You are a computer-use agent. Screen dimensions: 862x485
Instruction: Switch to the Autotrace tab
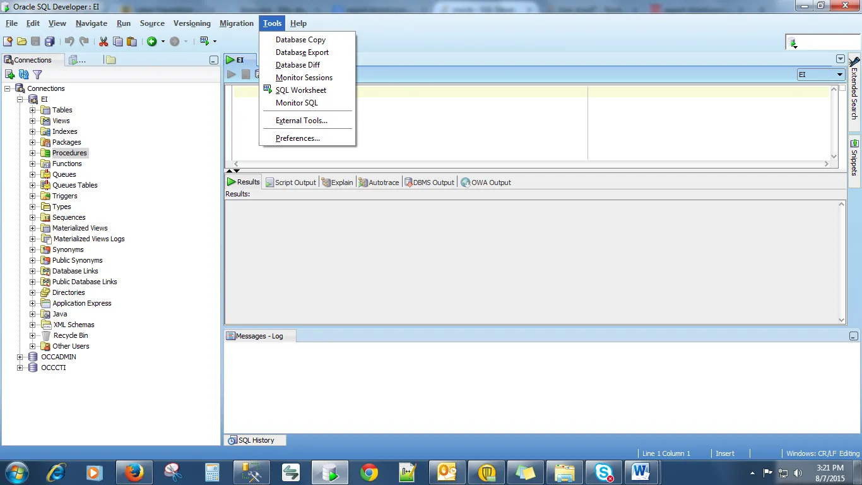379,183
